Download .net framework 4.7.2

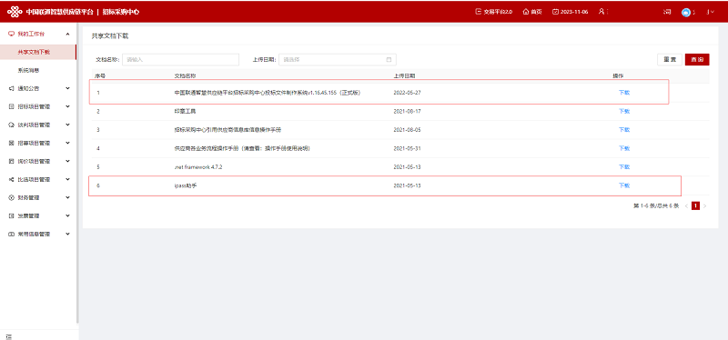click(x=624, y=167)
